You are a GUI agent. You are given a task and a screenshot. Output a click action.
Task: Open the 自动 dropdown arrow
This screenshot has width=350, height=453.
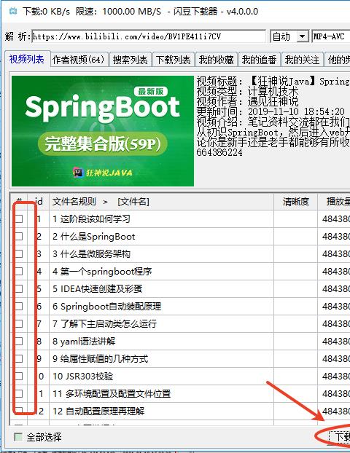[303, 36]
